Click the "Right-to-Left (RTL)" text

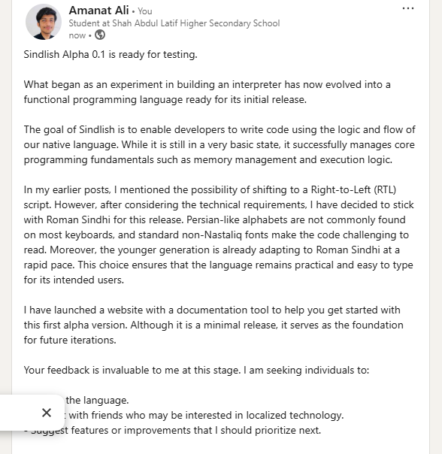coord(353,189)
